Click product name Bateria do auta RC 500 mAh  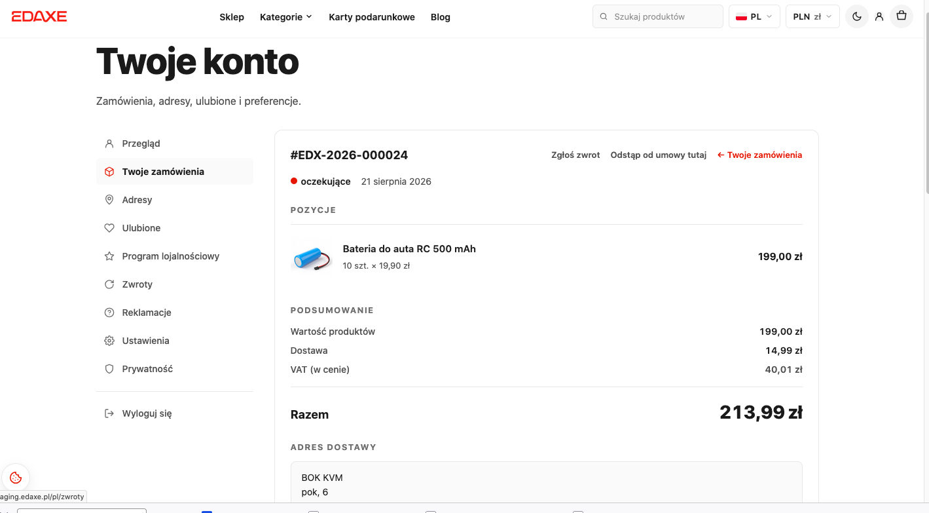[x=409, y=249]
